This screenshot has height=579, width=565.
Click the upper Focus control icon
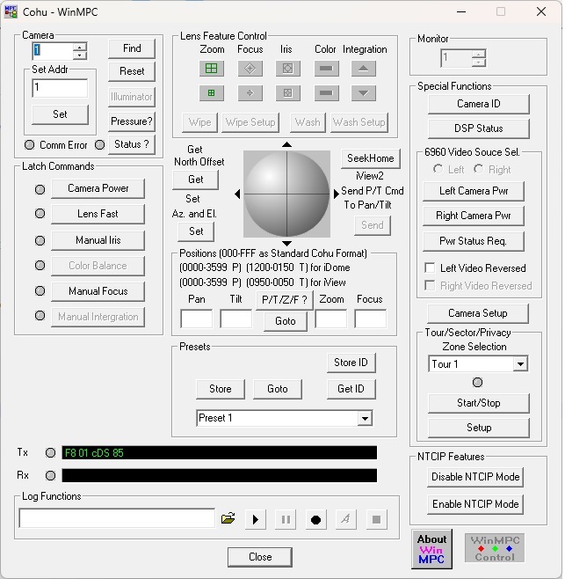pyautogui.click(x=250, y=69)
